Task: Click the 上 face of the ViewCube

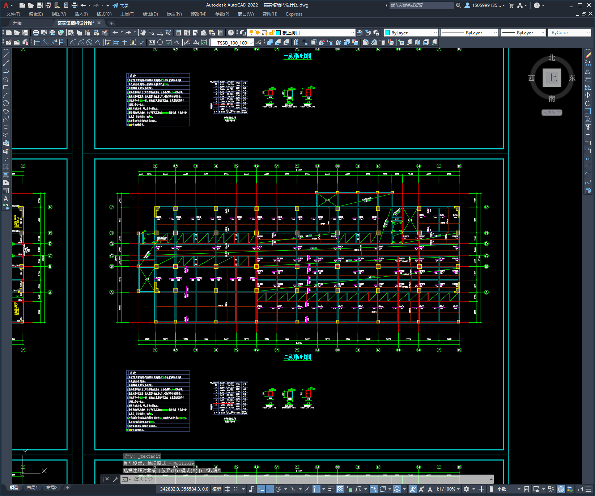Action: (x=552, y=78)
